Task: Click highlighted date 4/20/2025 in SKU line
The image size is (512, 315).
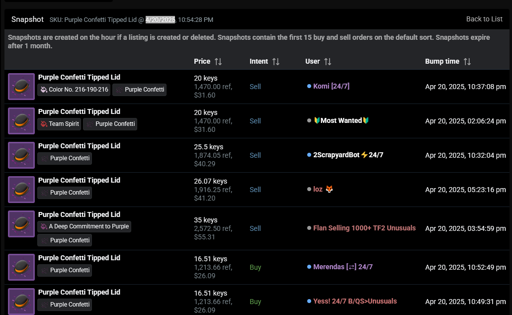Action: coord(161,19)
